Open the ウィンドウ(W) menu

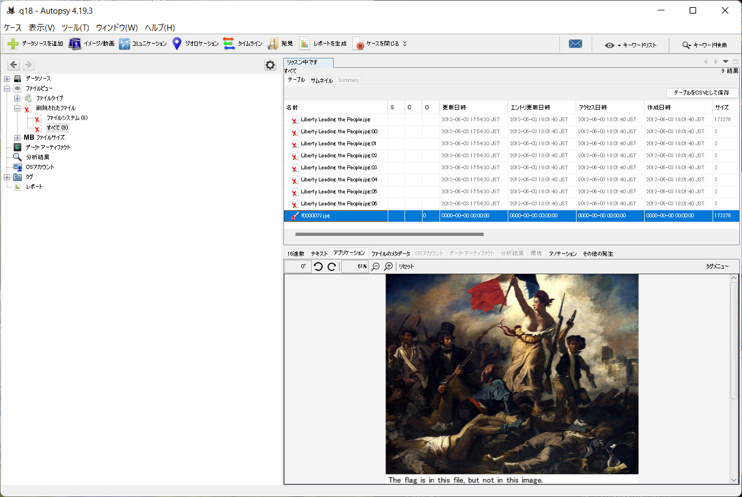coord(117,28)
